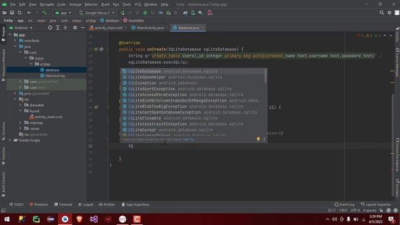Open the profiler gauge toolbar icon
The image size is (400, 225).
[161, 12]
